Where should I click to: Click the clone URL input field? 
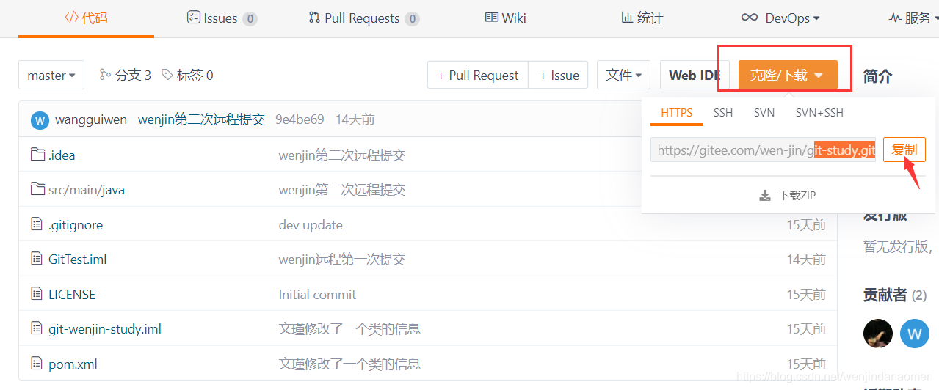pyautogui.click(x=763, y=150)
